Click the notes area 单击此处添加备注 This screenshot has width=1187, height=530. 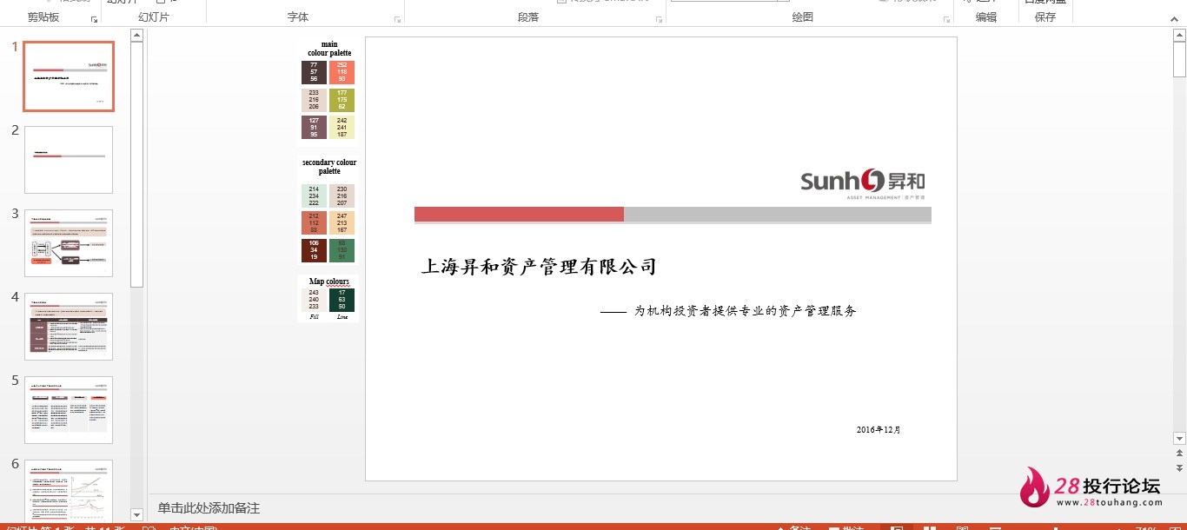[x=209, y=508]
